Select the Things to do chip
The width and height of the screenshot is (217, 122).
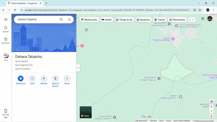[x=124, y=20]
